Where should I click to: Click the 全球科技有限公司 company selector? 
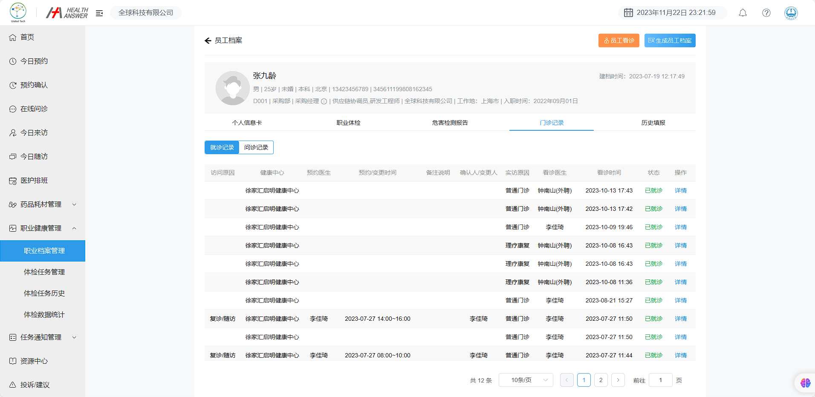click(x=146, y=13)
